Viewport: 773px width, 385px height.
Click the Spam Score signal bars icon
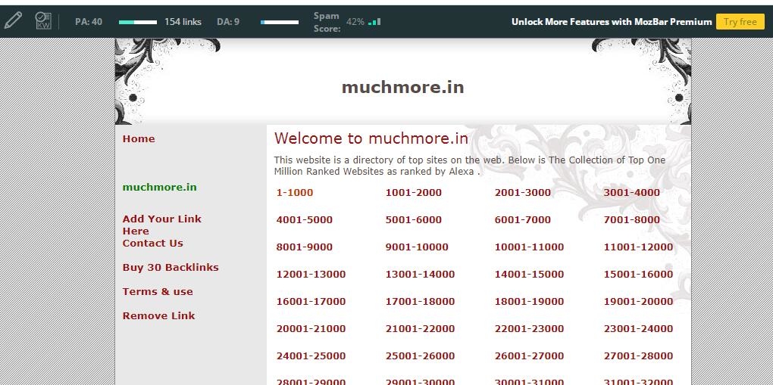(x=374, y=22)
